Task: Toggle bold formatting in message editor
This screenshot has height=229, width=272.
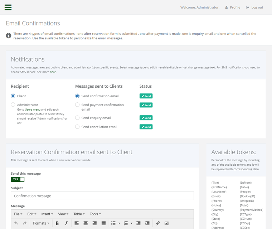Action: (x=57, y=223)
